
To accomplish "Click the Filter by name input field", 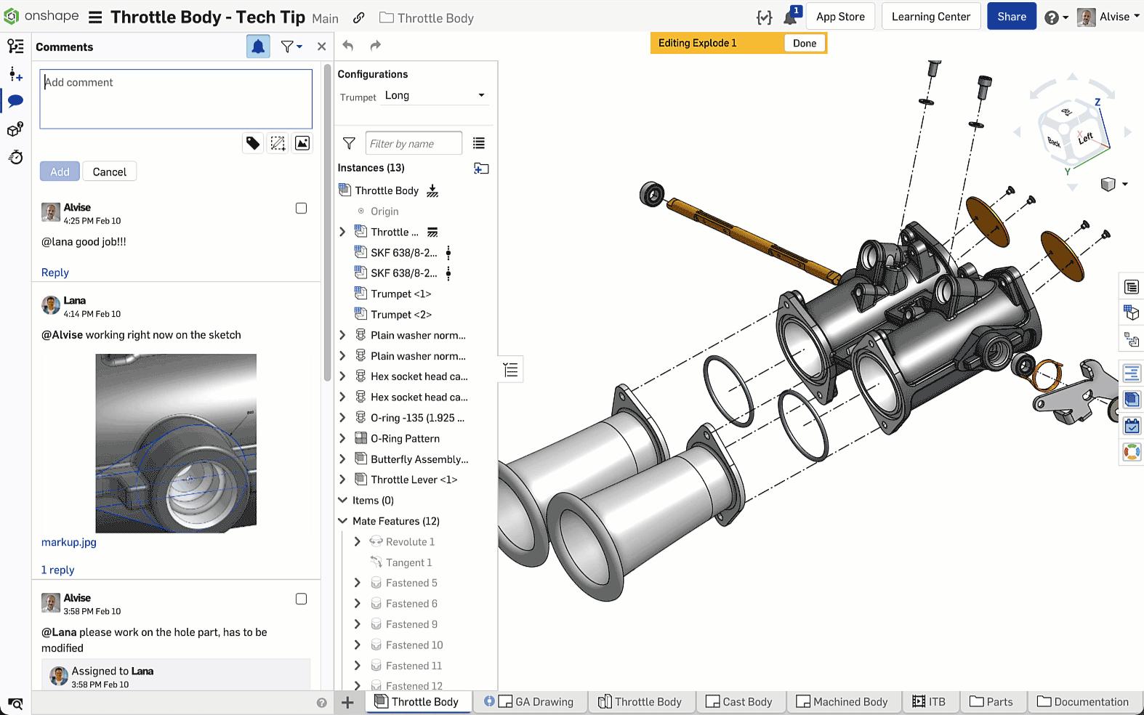I will pyautogui.click(x=413, y=144).
